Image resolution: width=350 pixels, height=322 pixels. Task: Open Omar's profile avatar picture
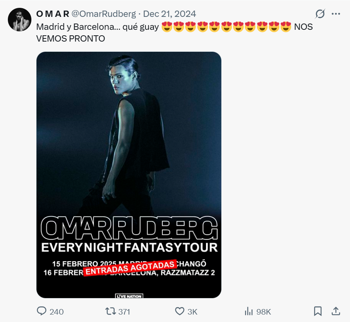pyautogui.click(x=20, y=20)
